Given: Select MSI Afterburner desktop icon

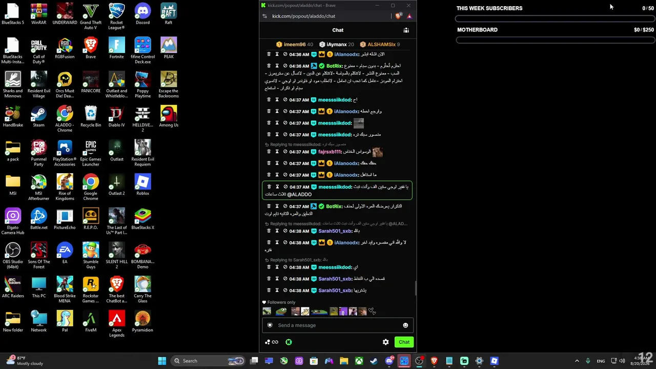Looking at the screenshot, I should point(38,188).
